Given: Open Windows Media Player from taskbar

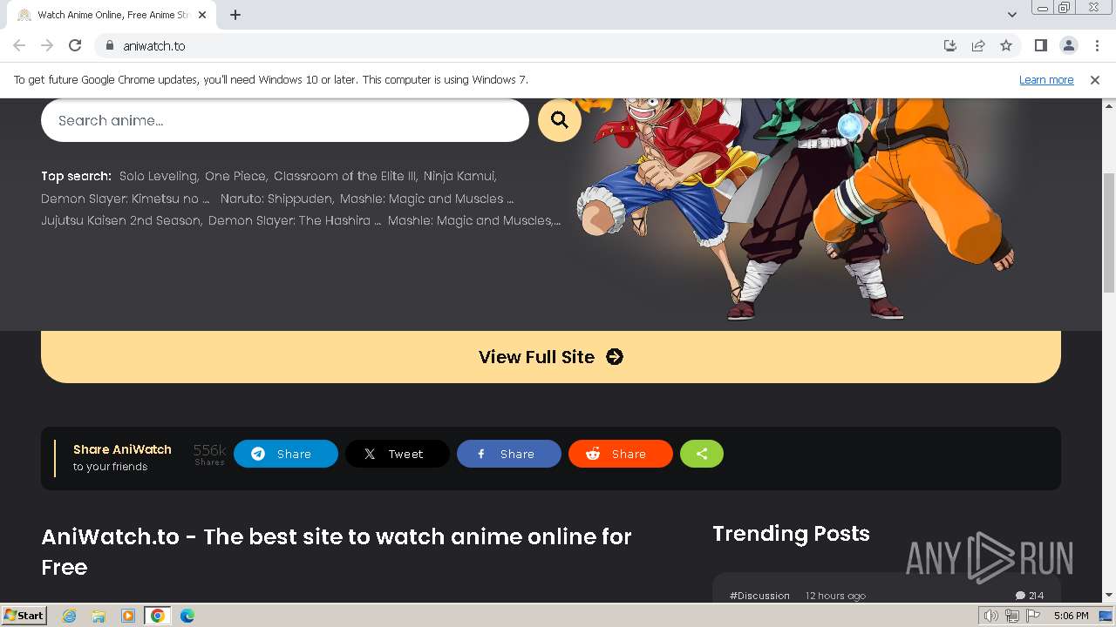Looking at the screenshot, I should [x=128, y=616].
